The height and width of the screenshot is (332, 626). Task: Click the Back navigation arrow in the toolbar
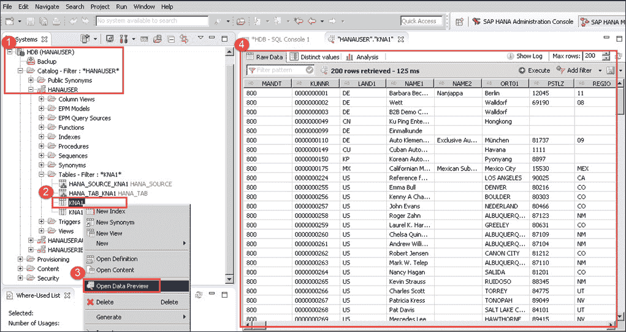311,21
